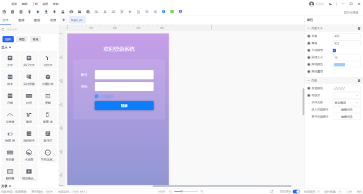This screenshot has height=194, width=363.
Task: Click the eye visibility icon in toolbar
Action: (x=71, y=12)
